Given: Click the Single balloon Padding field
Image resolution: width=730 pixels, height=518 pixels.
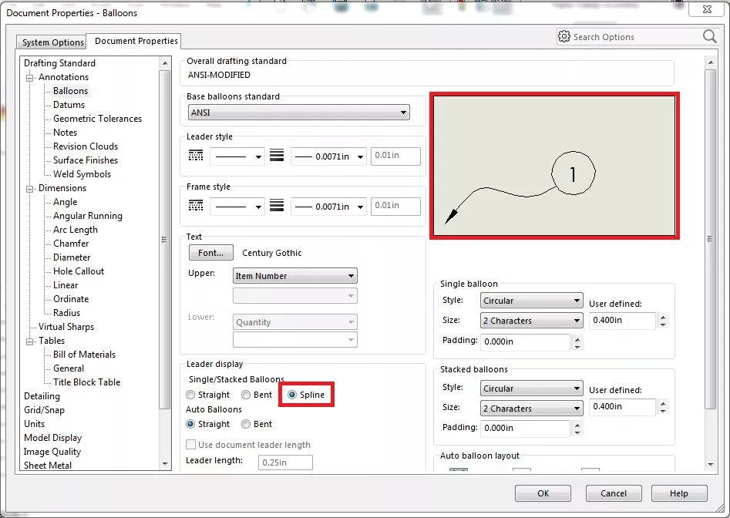Looking at the screenshot, I should [525, 341].
